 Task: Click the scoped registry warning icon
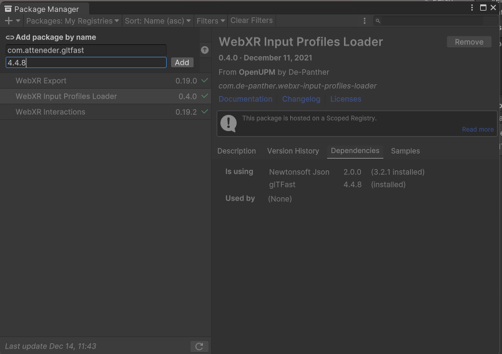click(x=229, y=123)
